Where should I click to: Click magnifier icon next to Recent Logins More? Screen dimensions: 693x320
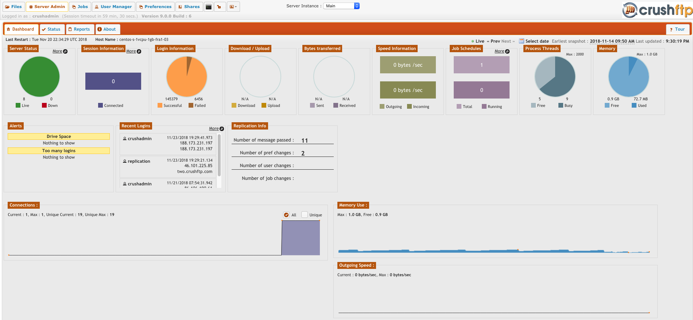point(222,129)
